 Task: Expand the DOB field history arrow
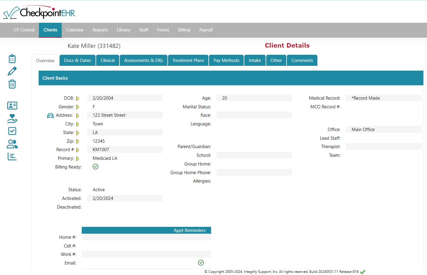pos(78,98)
